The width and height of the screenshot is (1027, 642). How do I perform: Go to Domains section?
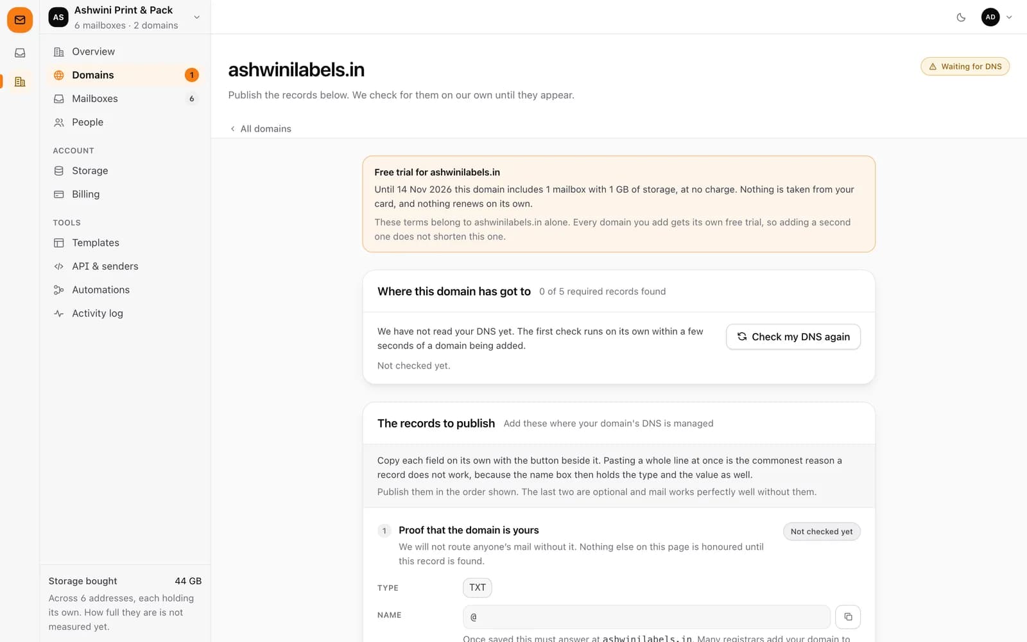(x=125, y=75)
